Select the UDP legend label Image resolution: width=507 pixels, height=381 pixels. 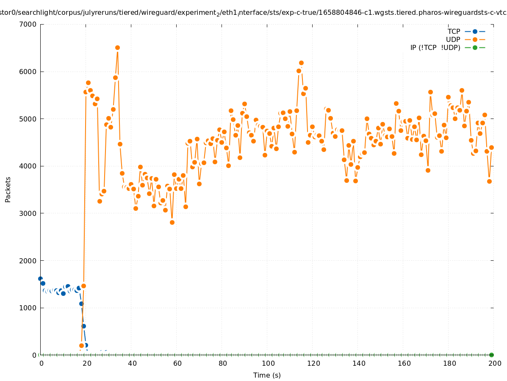[453, 39]
